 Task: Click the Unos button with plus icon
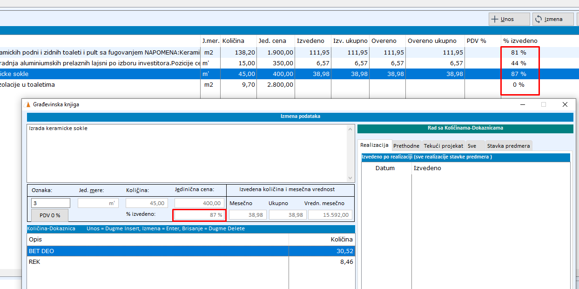tap(509, 19)
